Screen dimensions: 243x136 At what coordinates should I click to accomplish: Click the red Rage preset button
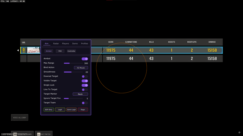[83, 110]
